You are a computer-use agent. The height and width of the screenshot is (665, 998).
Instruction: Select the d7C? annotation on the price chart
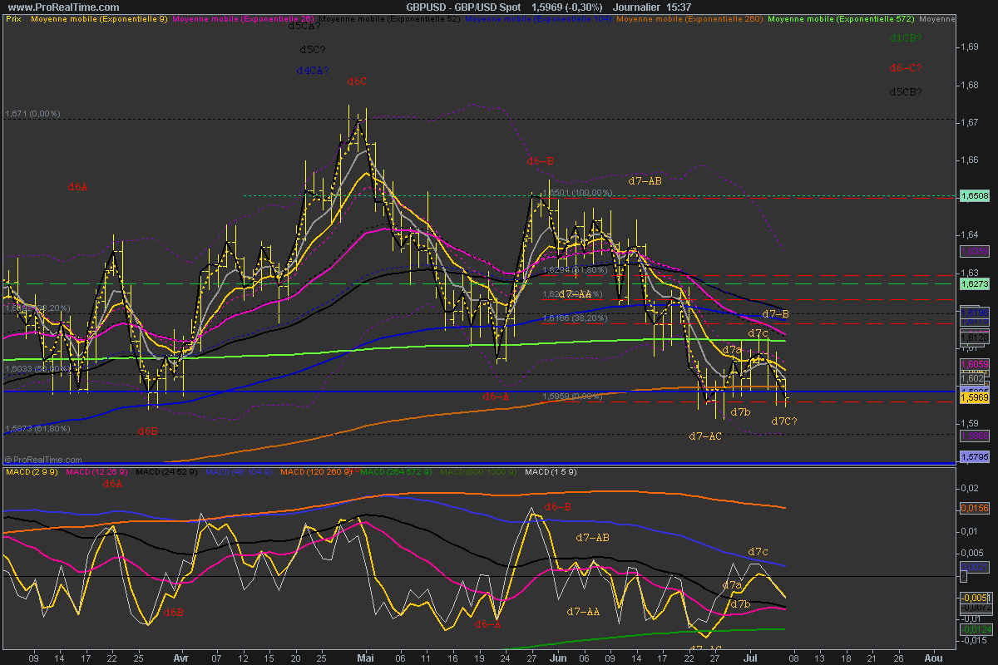point(783,421)
